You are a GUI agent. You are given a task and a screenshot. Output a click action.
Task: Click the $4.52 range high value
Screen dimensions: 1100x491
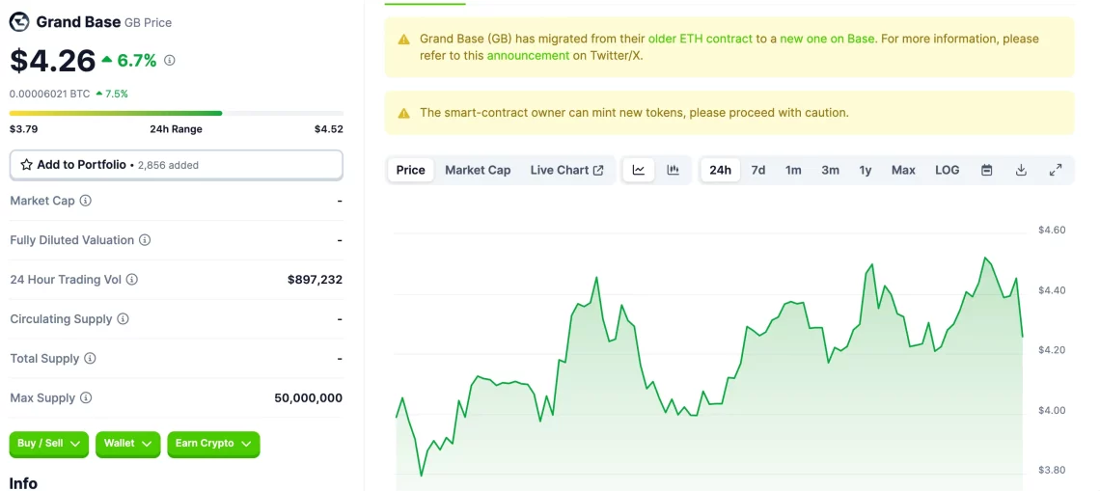point(329,129)
